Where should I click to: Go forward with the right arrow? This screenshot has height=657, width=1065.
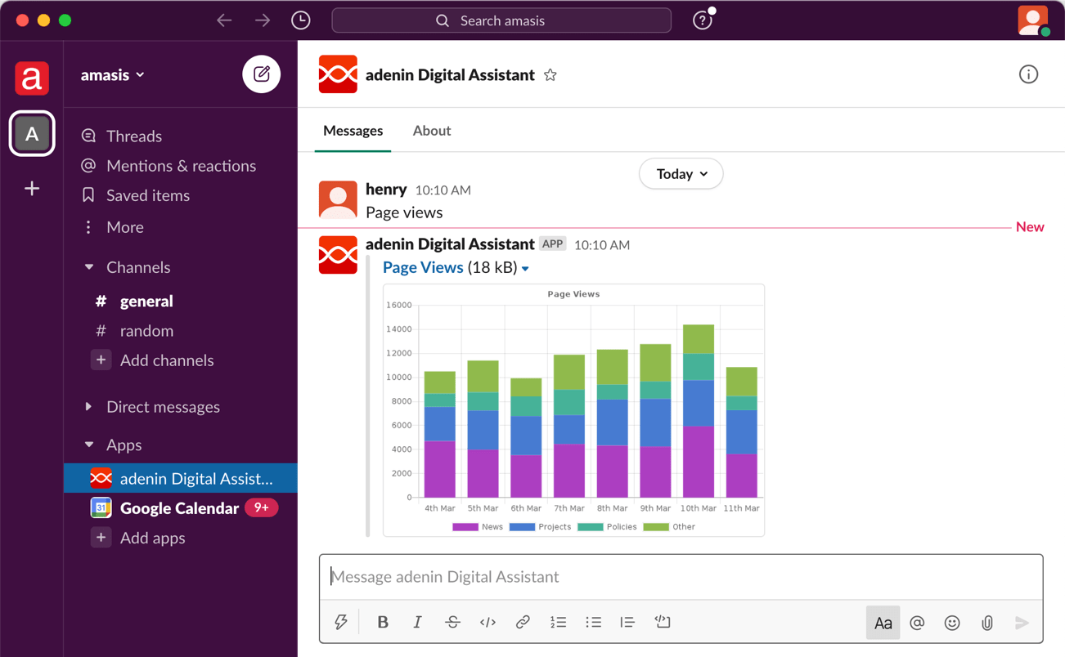click(x=262, y=20)
